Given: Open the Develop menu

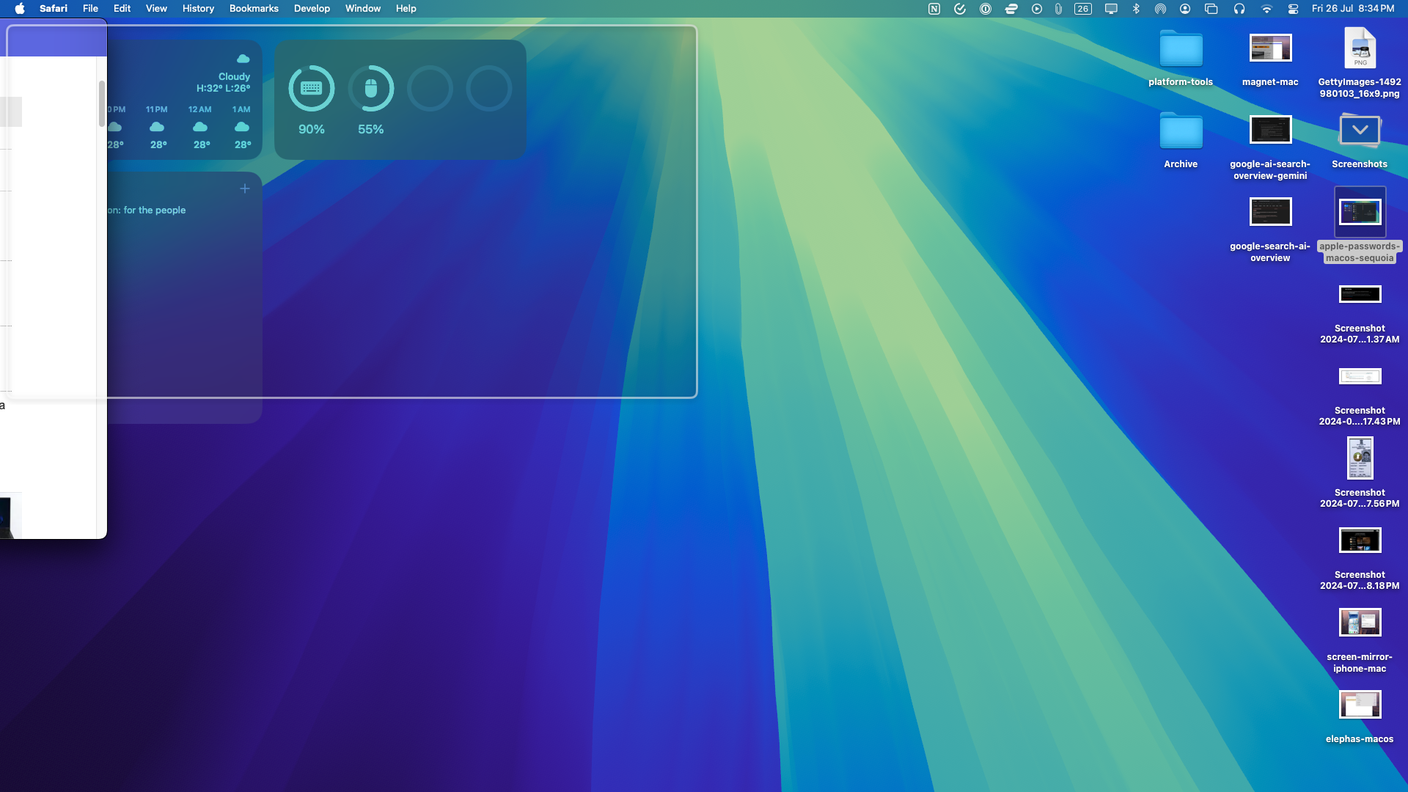Looking at the screenshot, I should click(x=312, y=9).
